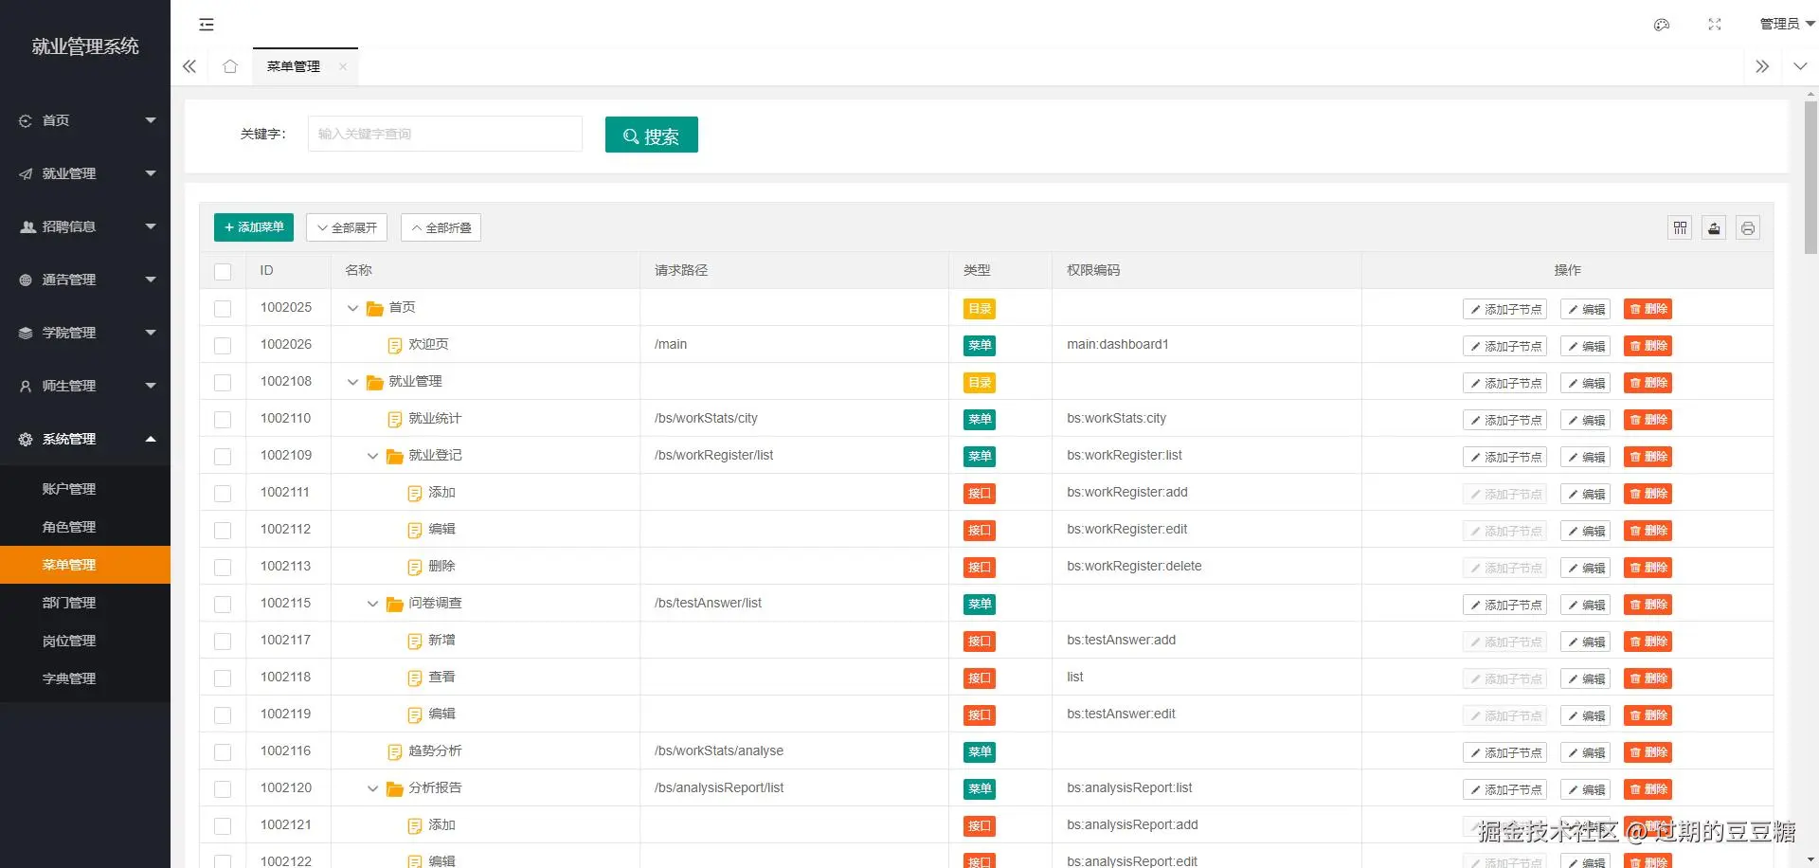The image size is (1819, 868).
Task: Collapse the 分析报告 tree row
Action: 372,788
